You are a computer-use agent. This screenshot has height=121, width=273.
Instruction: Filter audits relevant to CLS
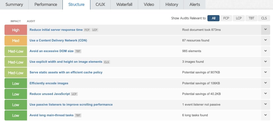[x=264, y=18]
